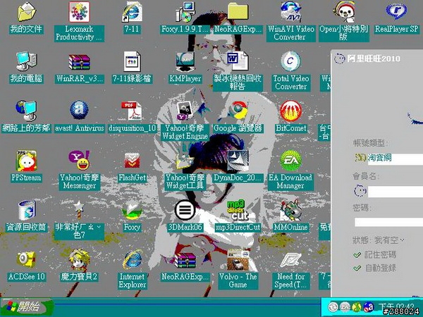This screenshot has width=423, height=317.
Task: Open the 7-11 shortcut icon
Action: (132, 12)
